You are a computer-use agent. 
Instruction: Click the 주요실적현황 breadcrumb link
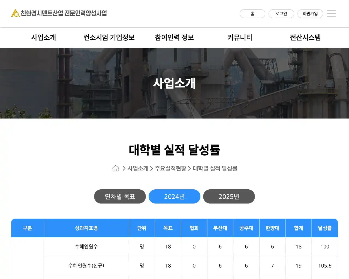(x=170, y=168)
